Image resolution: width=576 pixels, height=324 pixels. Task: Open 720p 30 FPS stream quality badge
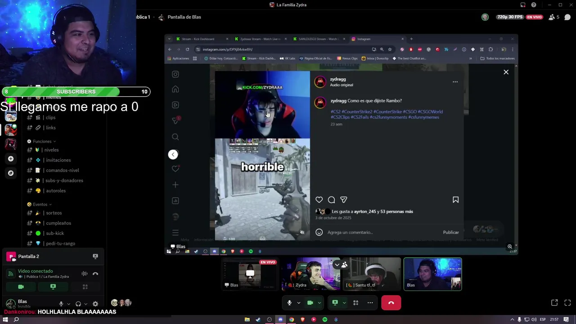pyautogui.click(x=510, y=17)
